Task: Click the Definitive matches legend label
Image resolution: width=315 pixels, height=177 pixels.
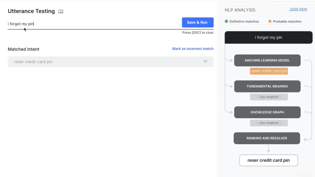Action: pyautogui.click(x=244, y=22)
